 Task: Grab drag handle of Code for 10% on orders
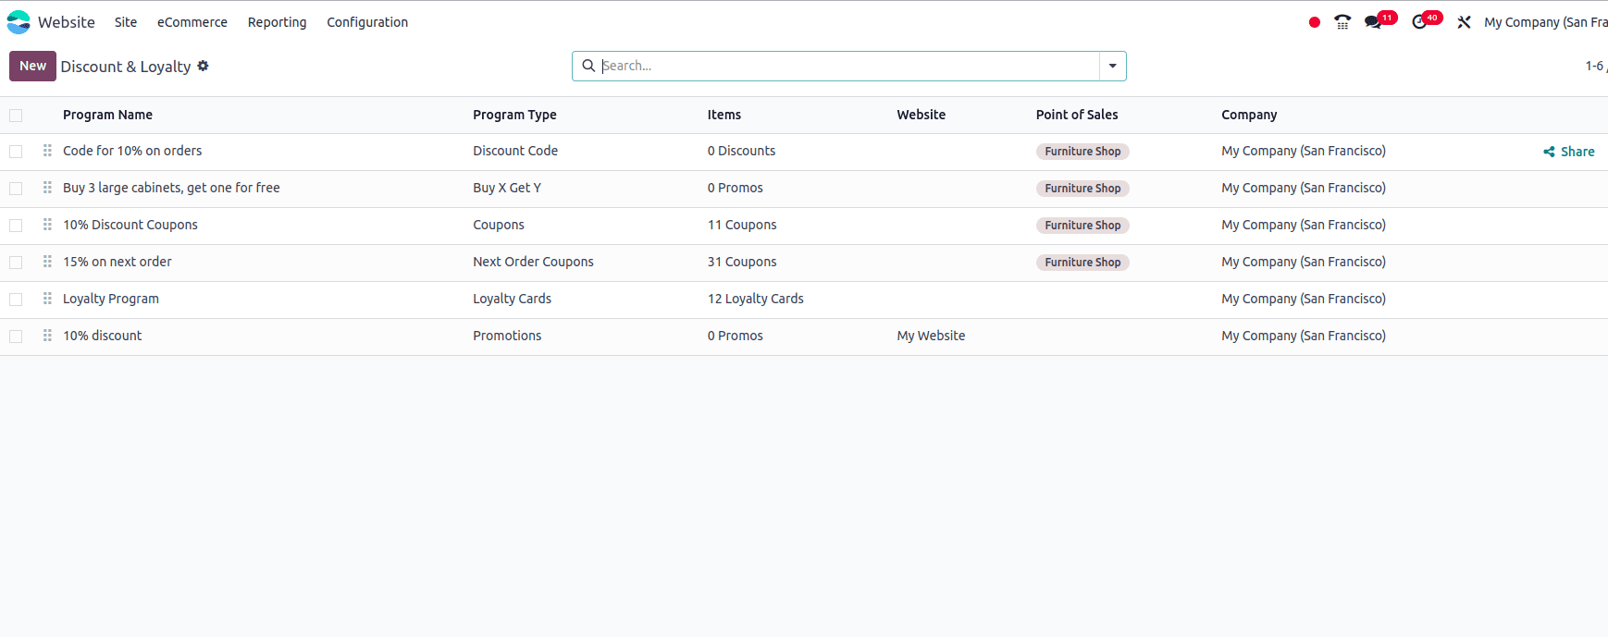47,151
